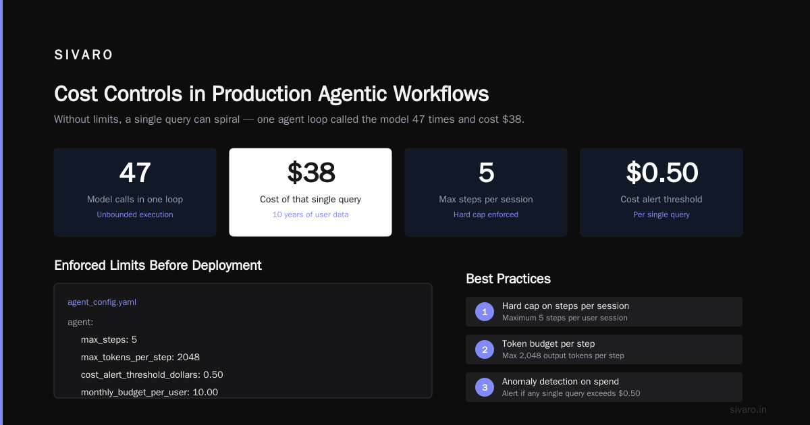
Task: Click the 'Token budget per step' title
Action: (549, 344)
